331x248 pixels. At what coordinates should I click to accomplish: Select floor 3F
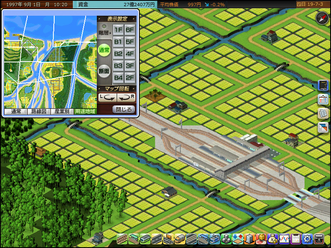(x=130, y=66)
